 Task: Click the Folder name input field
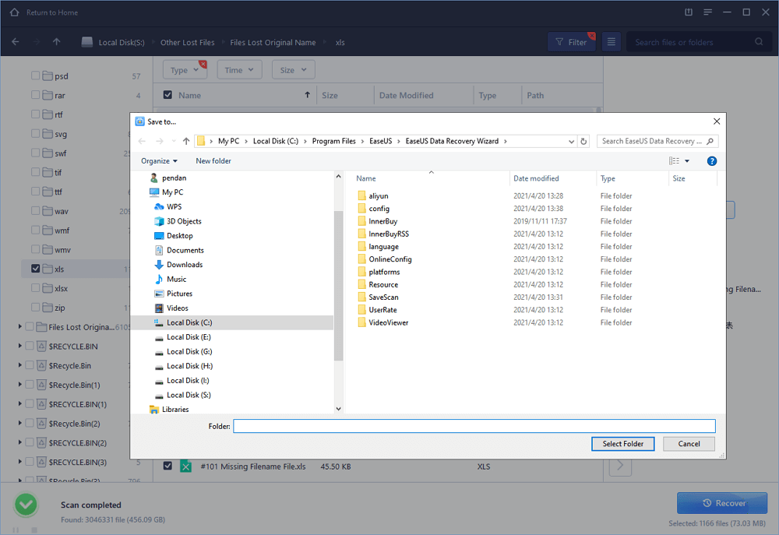point(474,426)
